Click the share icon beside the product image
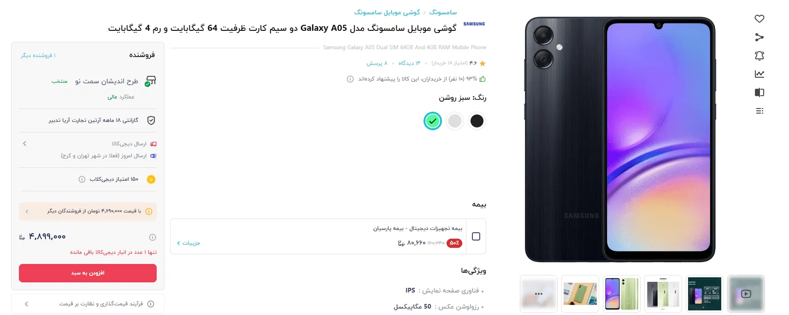This screenshot has width=789, height=315. (760, 37)
